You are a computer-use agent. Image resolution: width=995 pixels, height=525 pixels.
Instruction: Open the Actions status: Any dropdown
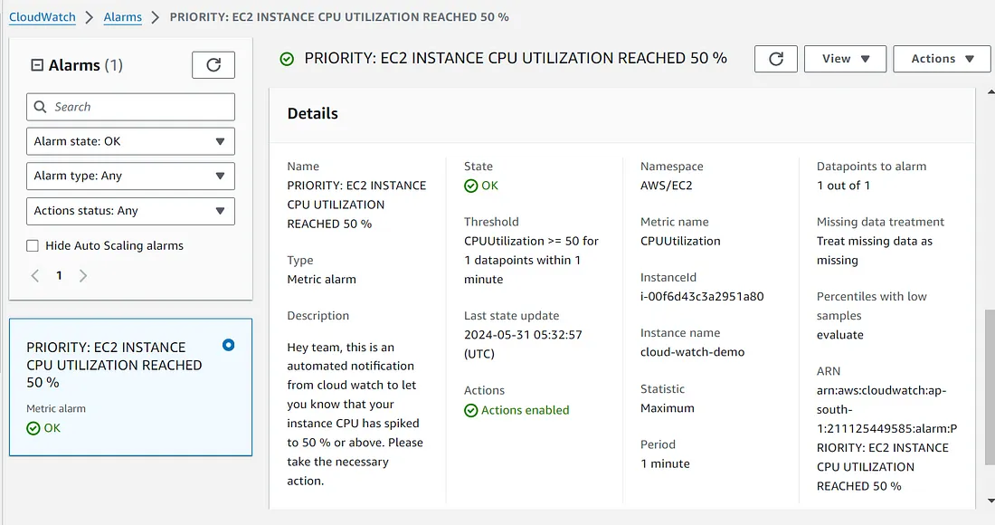coord(130,211)
